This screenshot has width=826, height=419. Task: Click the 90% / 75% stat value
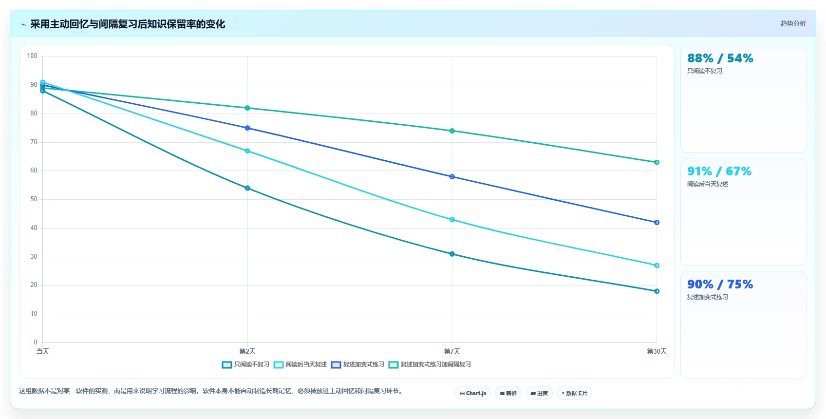tap(720, 285)
